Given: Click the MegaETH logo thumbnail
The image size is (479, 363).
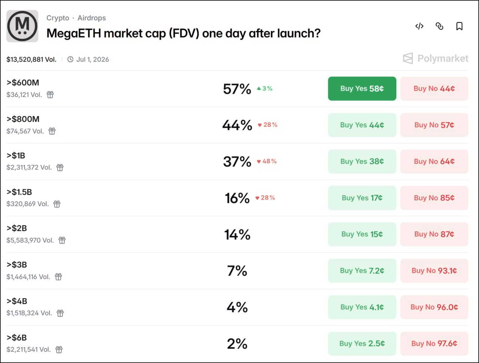Looking at the screenshot, I should 22,26.
